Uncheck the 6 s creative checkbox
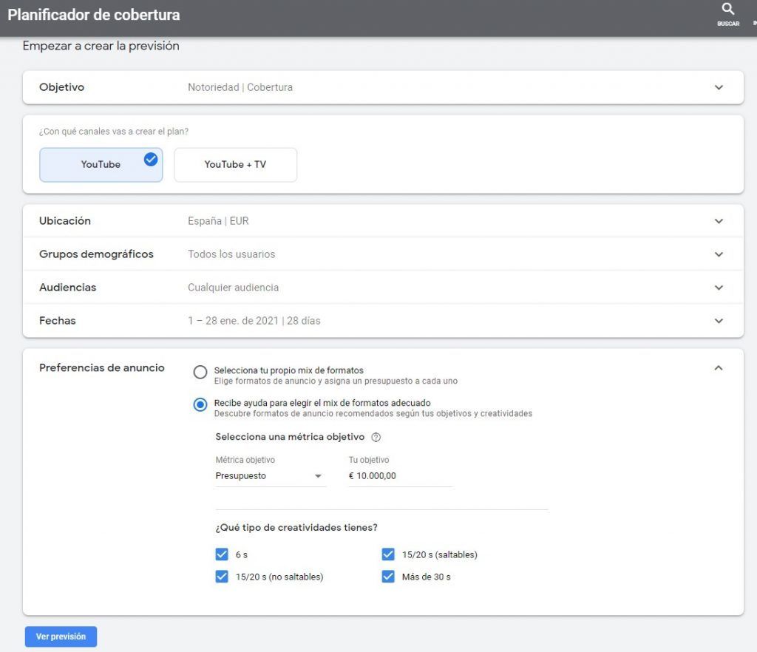 222,554
